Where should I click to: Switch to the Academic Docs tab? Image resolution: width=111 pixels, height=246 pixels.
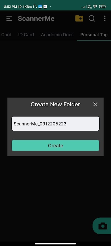(57, 35)
